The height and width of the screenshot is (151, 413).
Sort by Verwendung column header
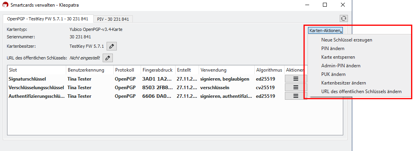pos(227,70)
